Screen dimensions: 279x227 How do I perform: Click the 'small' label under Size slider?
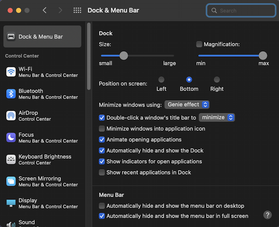106,63
